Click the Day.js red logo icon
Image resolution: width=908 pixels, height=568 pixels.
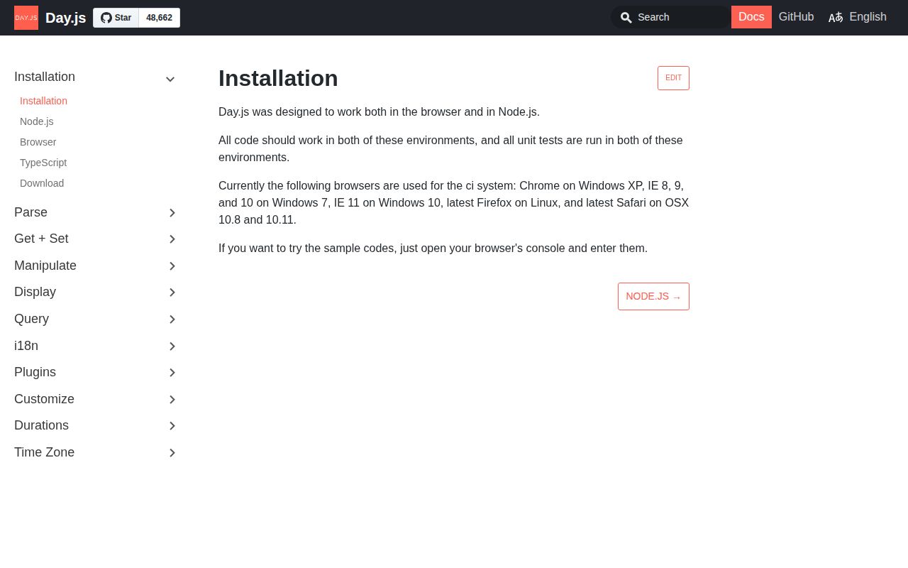click(26, 18)
